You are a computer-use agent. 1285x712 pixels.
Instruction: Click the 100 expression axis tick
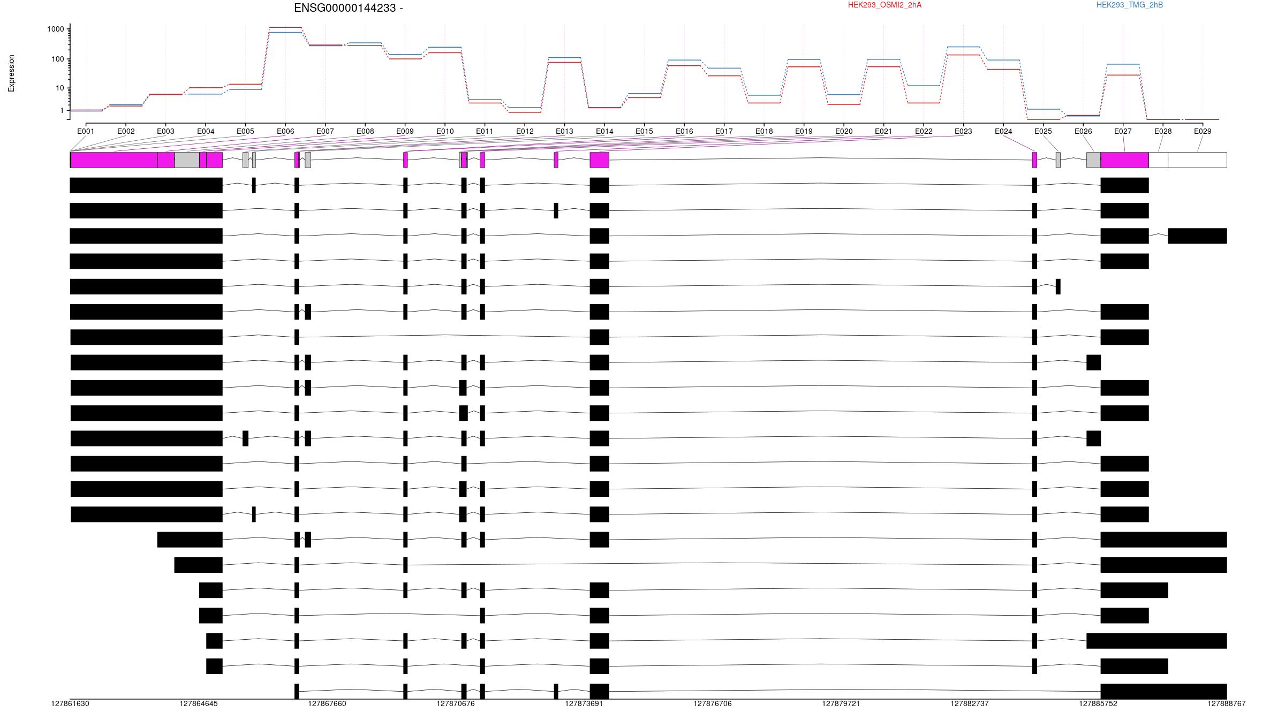(58, 59)
